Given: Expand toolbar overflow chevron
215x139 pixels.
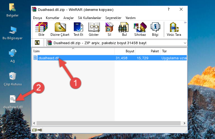Looking at the screenshot, I should click(185, 22).
